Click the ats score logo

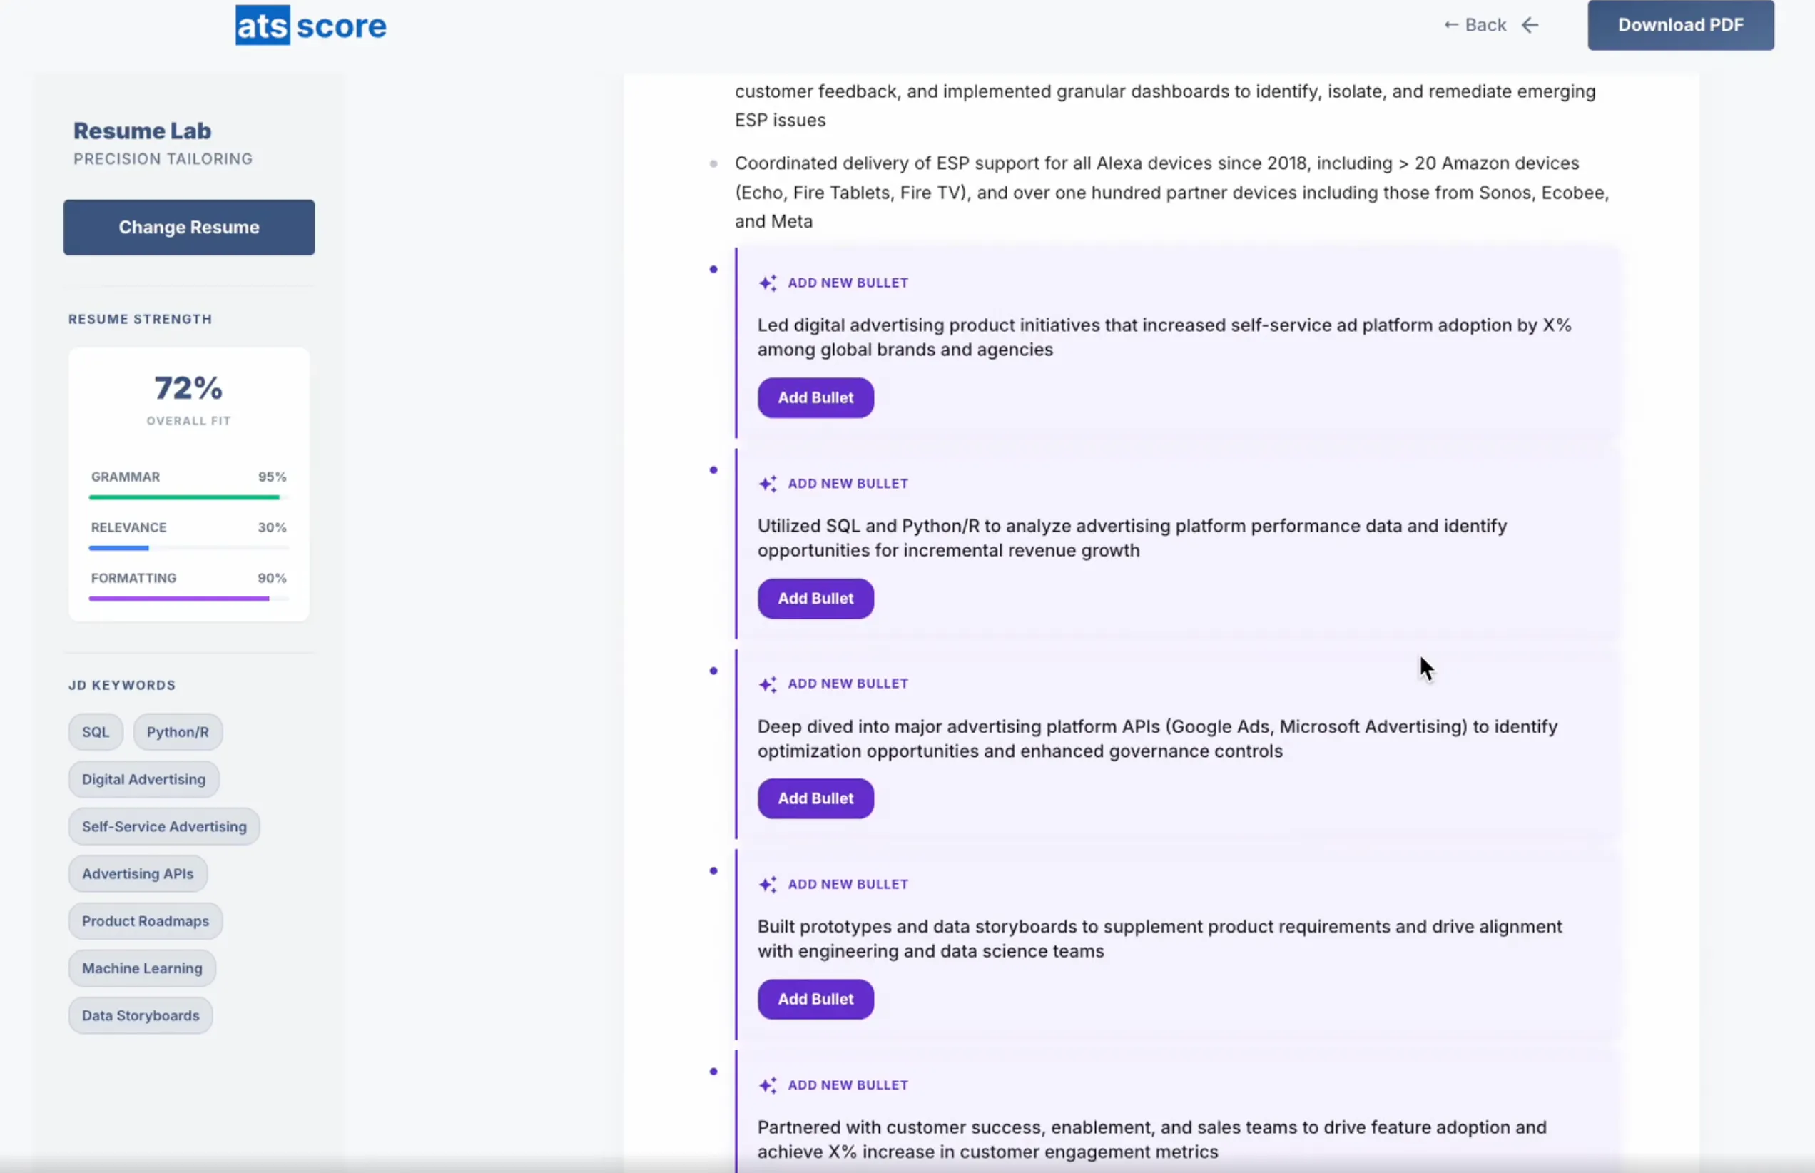click(311, 25)
